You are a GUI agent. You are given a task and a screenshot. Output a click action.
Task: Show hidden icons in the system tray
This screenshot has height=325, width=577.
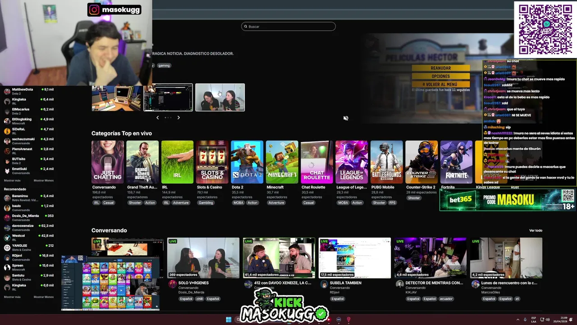[x=517, y=320]
